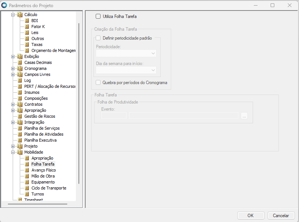Click the Gestão de Riscos icon
The image size is (299, 222).
pos(20,116)
